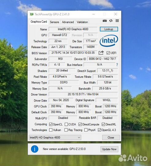
Task: Click the Texture Fillrate value 9.6 GTexel/s
Action: [105, 77]
